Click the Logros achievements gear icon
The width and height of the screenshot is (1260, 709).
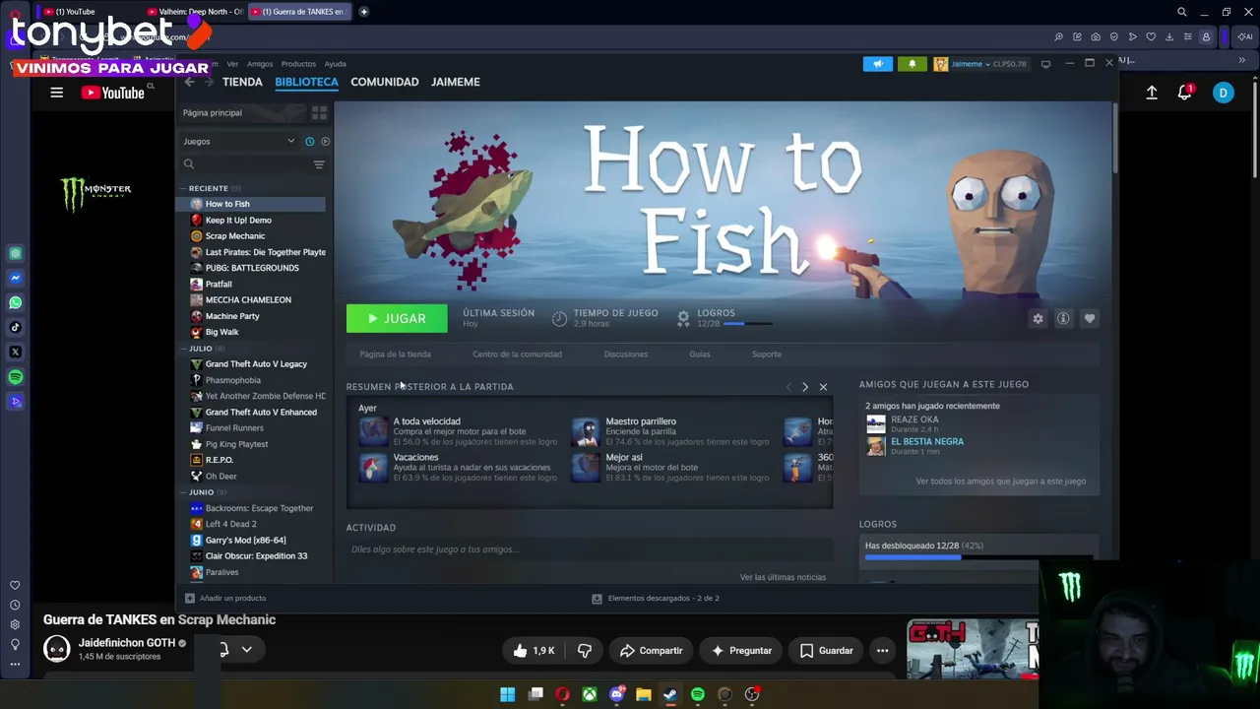(x=683, y=317)
